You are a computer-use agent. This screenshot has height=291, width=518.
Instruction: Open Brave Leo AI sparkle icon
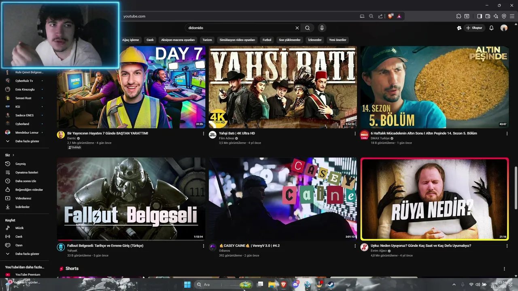coord(496,16)
